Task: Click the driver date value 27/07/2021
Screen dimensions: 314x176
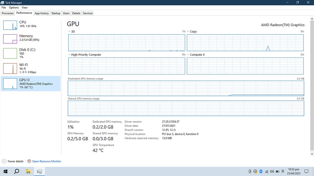Action: [x=169, y=126]
